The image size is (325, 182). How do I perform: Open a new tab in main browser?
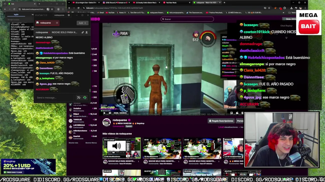(224, 3)
